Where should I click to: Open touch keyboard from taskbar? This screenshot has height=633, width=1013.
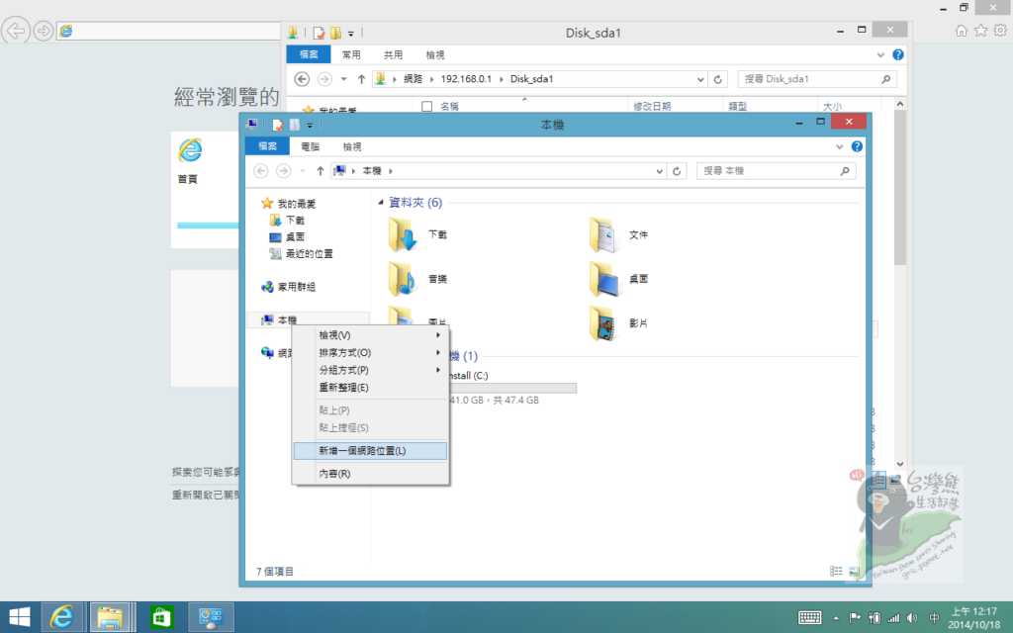809,617
